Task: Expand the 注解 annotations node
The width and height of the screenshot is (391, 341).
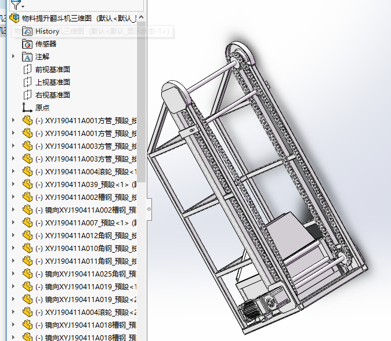Action: point(13,56)
